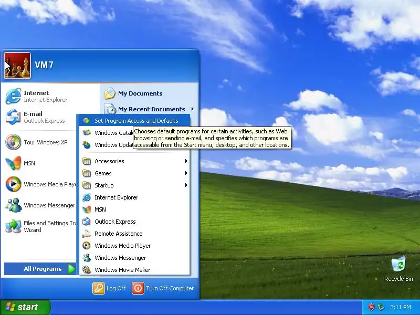Click the Log Off key icon
Viewport: 420px width, 315px height.
point(99,288)
